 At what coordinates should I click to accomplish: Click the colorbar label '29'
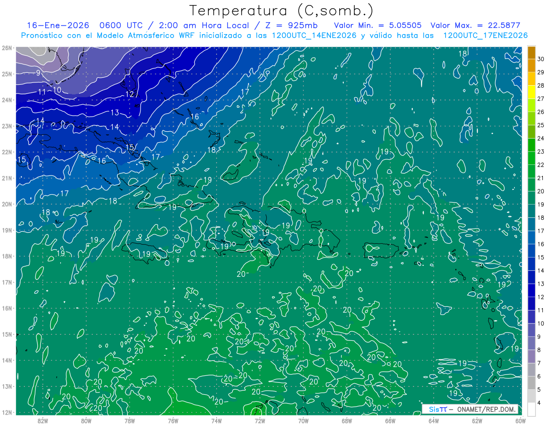coord(541,72)
